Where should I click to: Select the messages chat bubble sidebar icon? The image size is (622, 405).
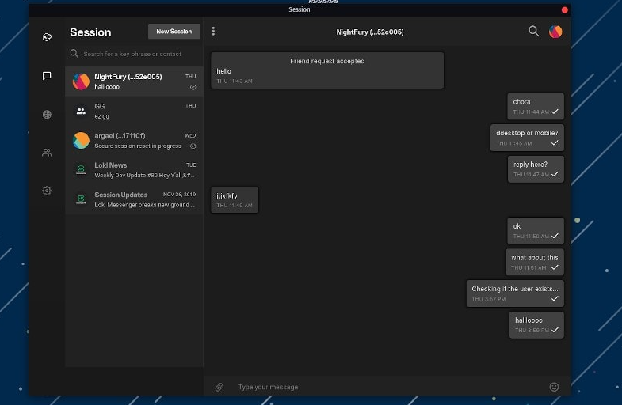pyautogui.click(x=47, y=76)
